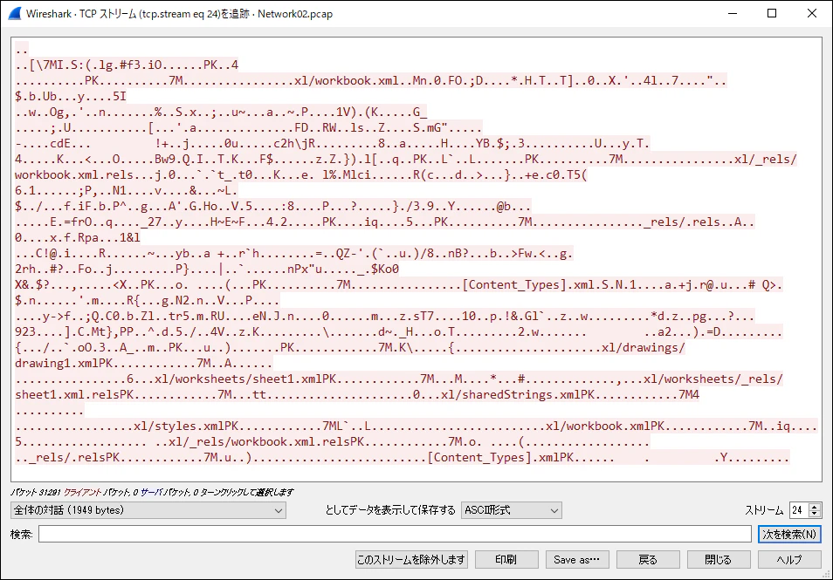This screenshot has height=580, width=833.
Task: Minimize the TCP stream window
Action: click(x=733, y=13)
